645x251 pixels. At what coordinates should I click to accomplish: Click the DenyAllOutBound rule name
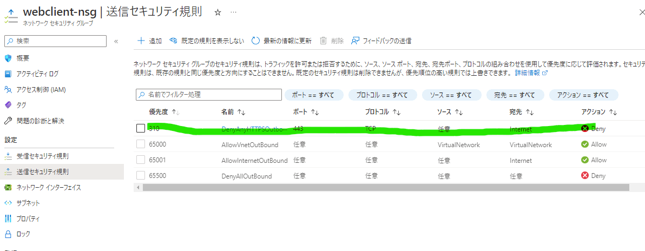coord(246,176)
